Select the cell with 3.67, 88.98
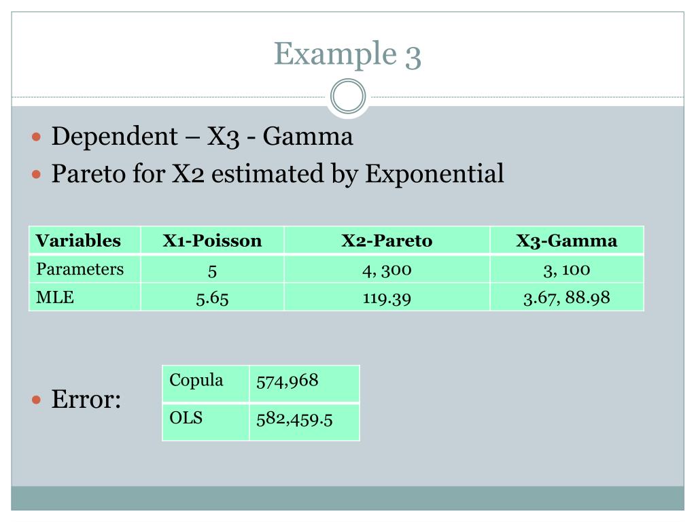 tap(567, 297)
